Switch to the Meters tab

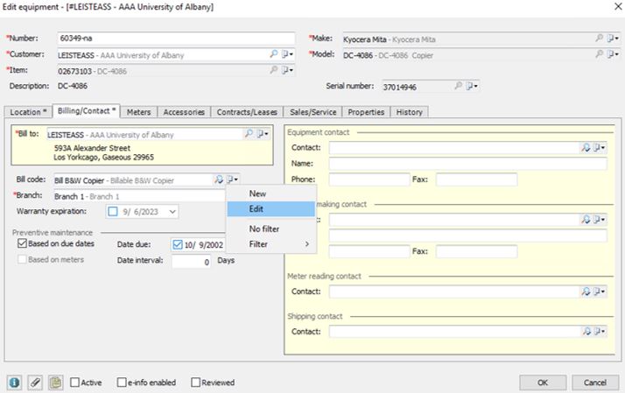(138, 112)
